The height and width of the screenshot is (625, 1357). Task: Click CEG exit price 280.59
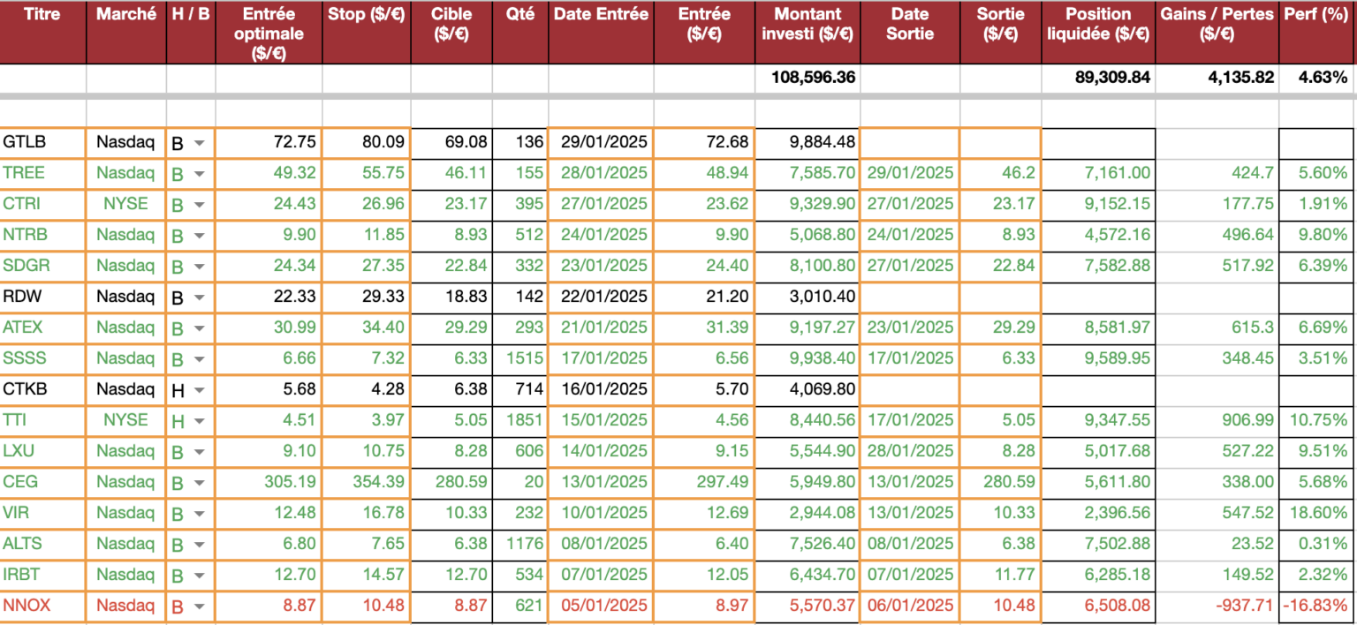tap(1001, 482)
